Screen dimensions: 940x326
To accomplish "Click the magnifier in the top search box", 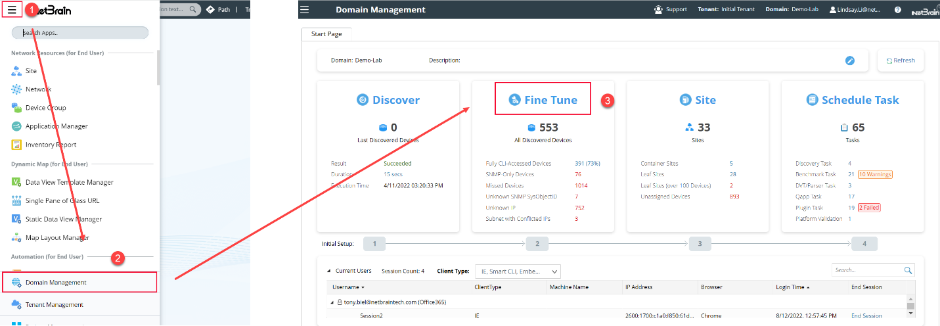I will pos(193,10).
